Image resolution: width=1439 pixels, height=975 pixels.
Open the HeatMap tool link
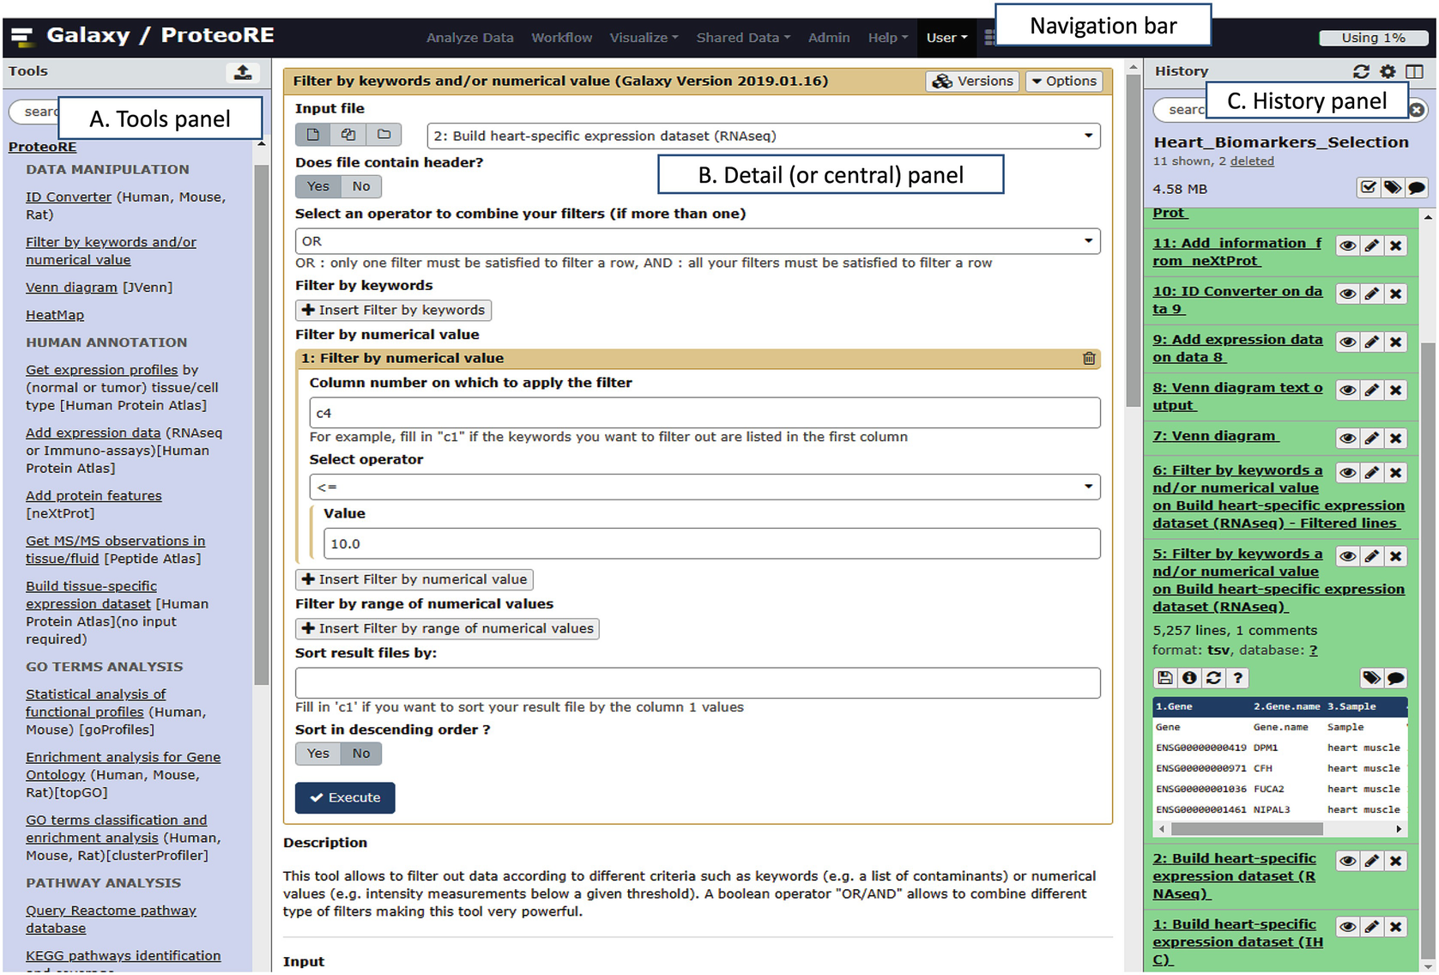[55, 315]
